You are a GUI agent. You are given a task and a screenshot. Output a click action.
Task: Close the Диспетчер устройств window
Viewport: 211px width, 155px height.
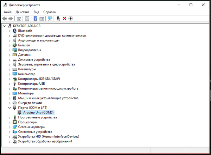pos(203,5)
